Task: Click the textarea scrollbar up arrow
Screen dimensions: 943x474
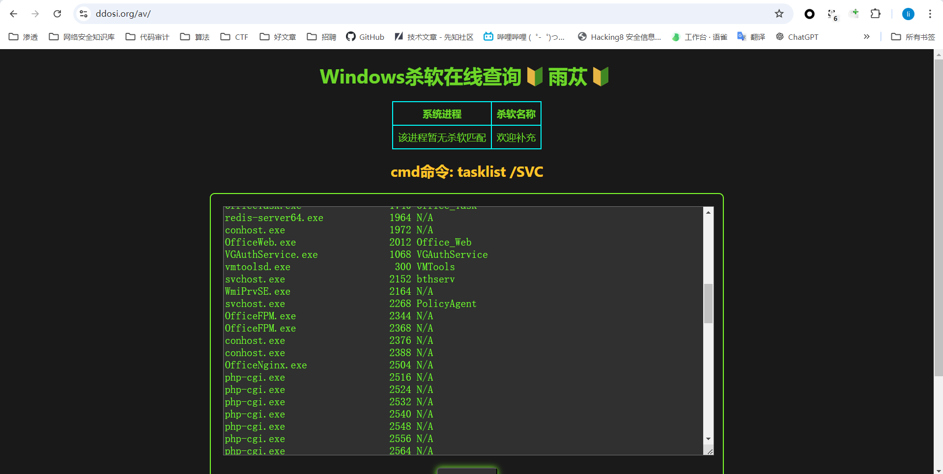Action: click(708, 212)
